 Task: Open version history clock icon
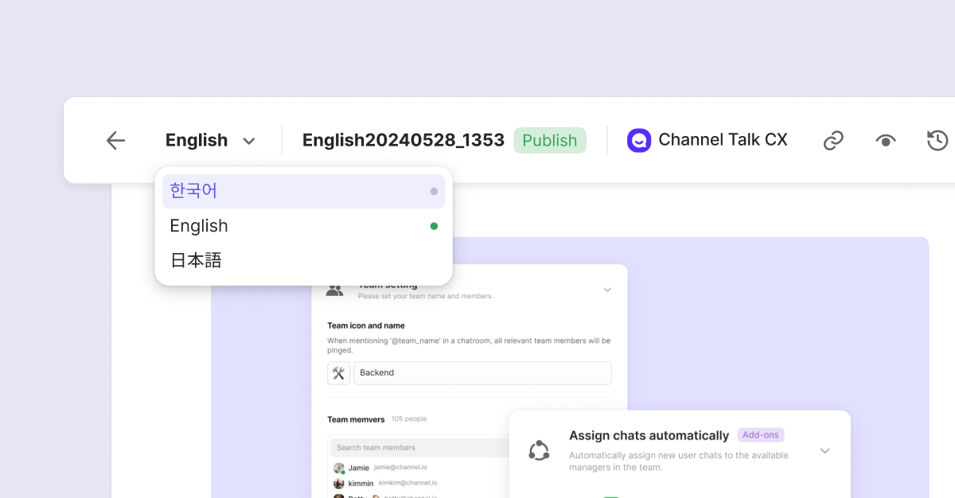coord(937,141)
